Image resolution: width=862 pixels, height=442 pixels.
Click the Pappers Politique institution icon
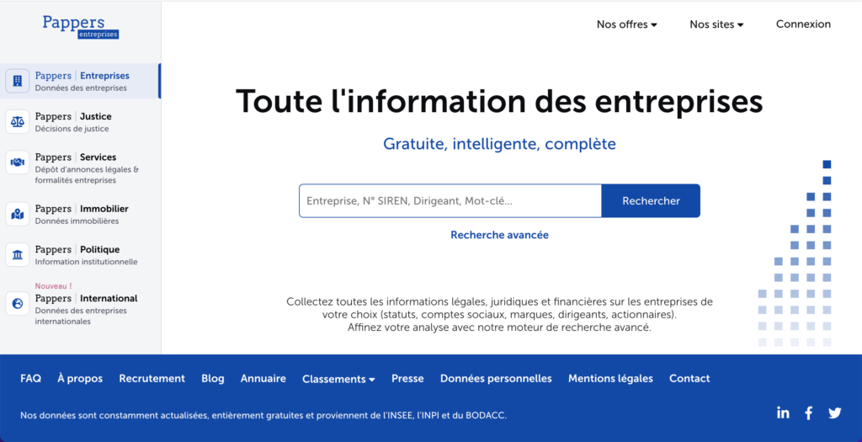click(18, 254)
